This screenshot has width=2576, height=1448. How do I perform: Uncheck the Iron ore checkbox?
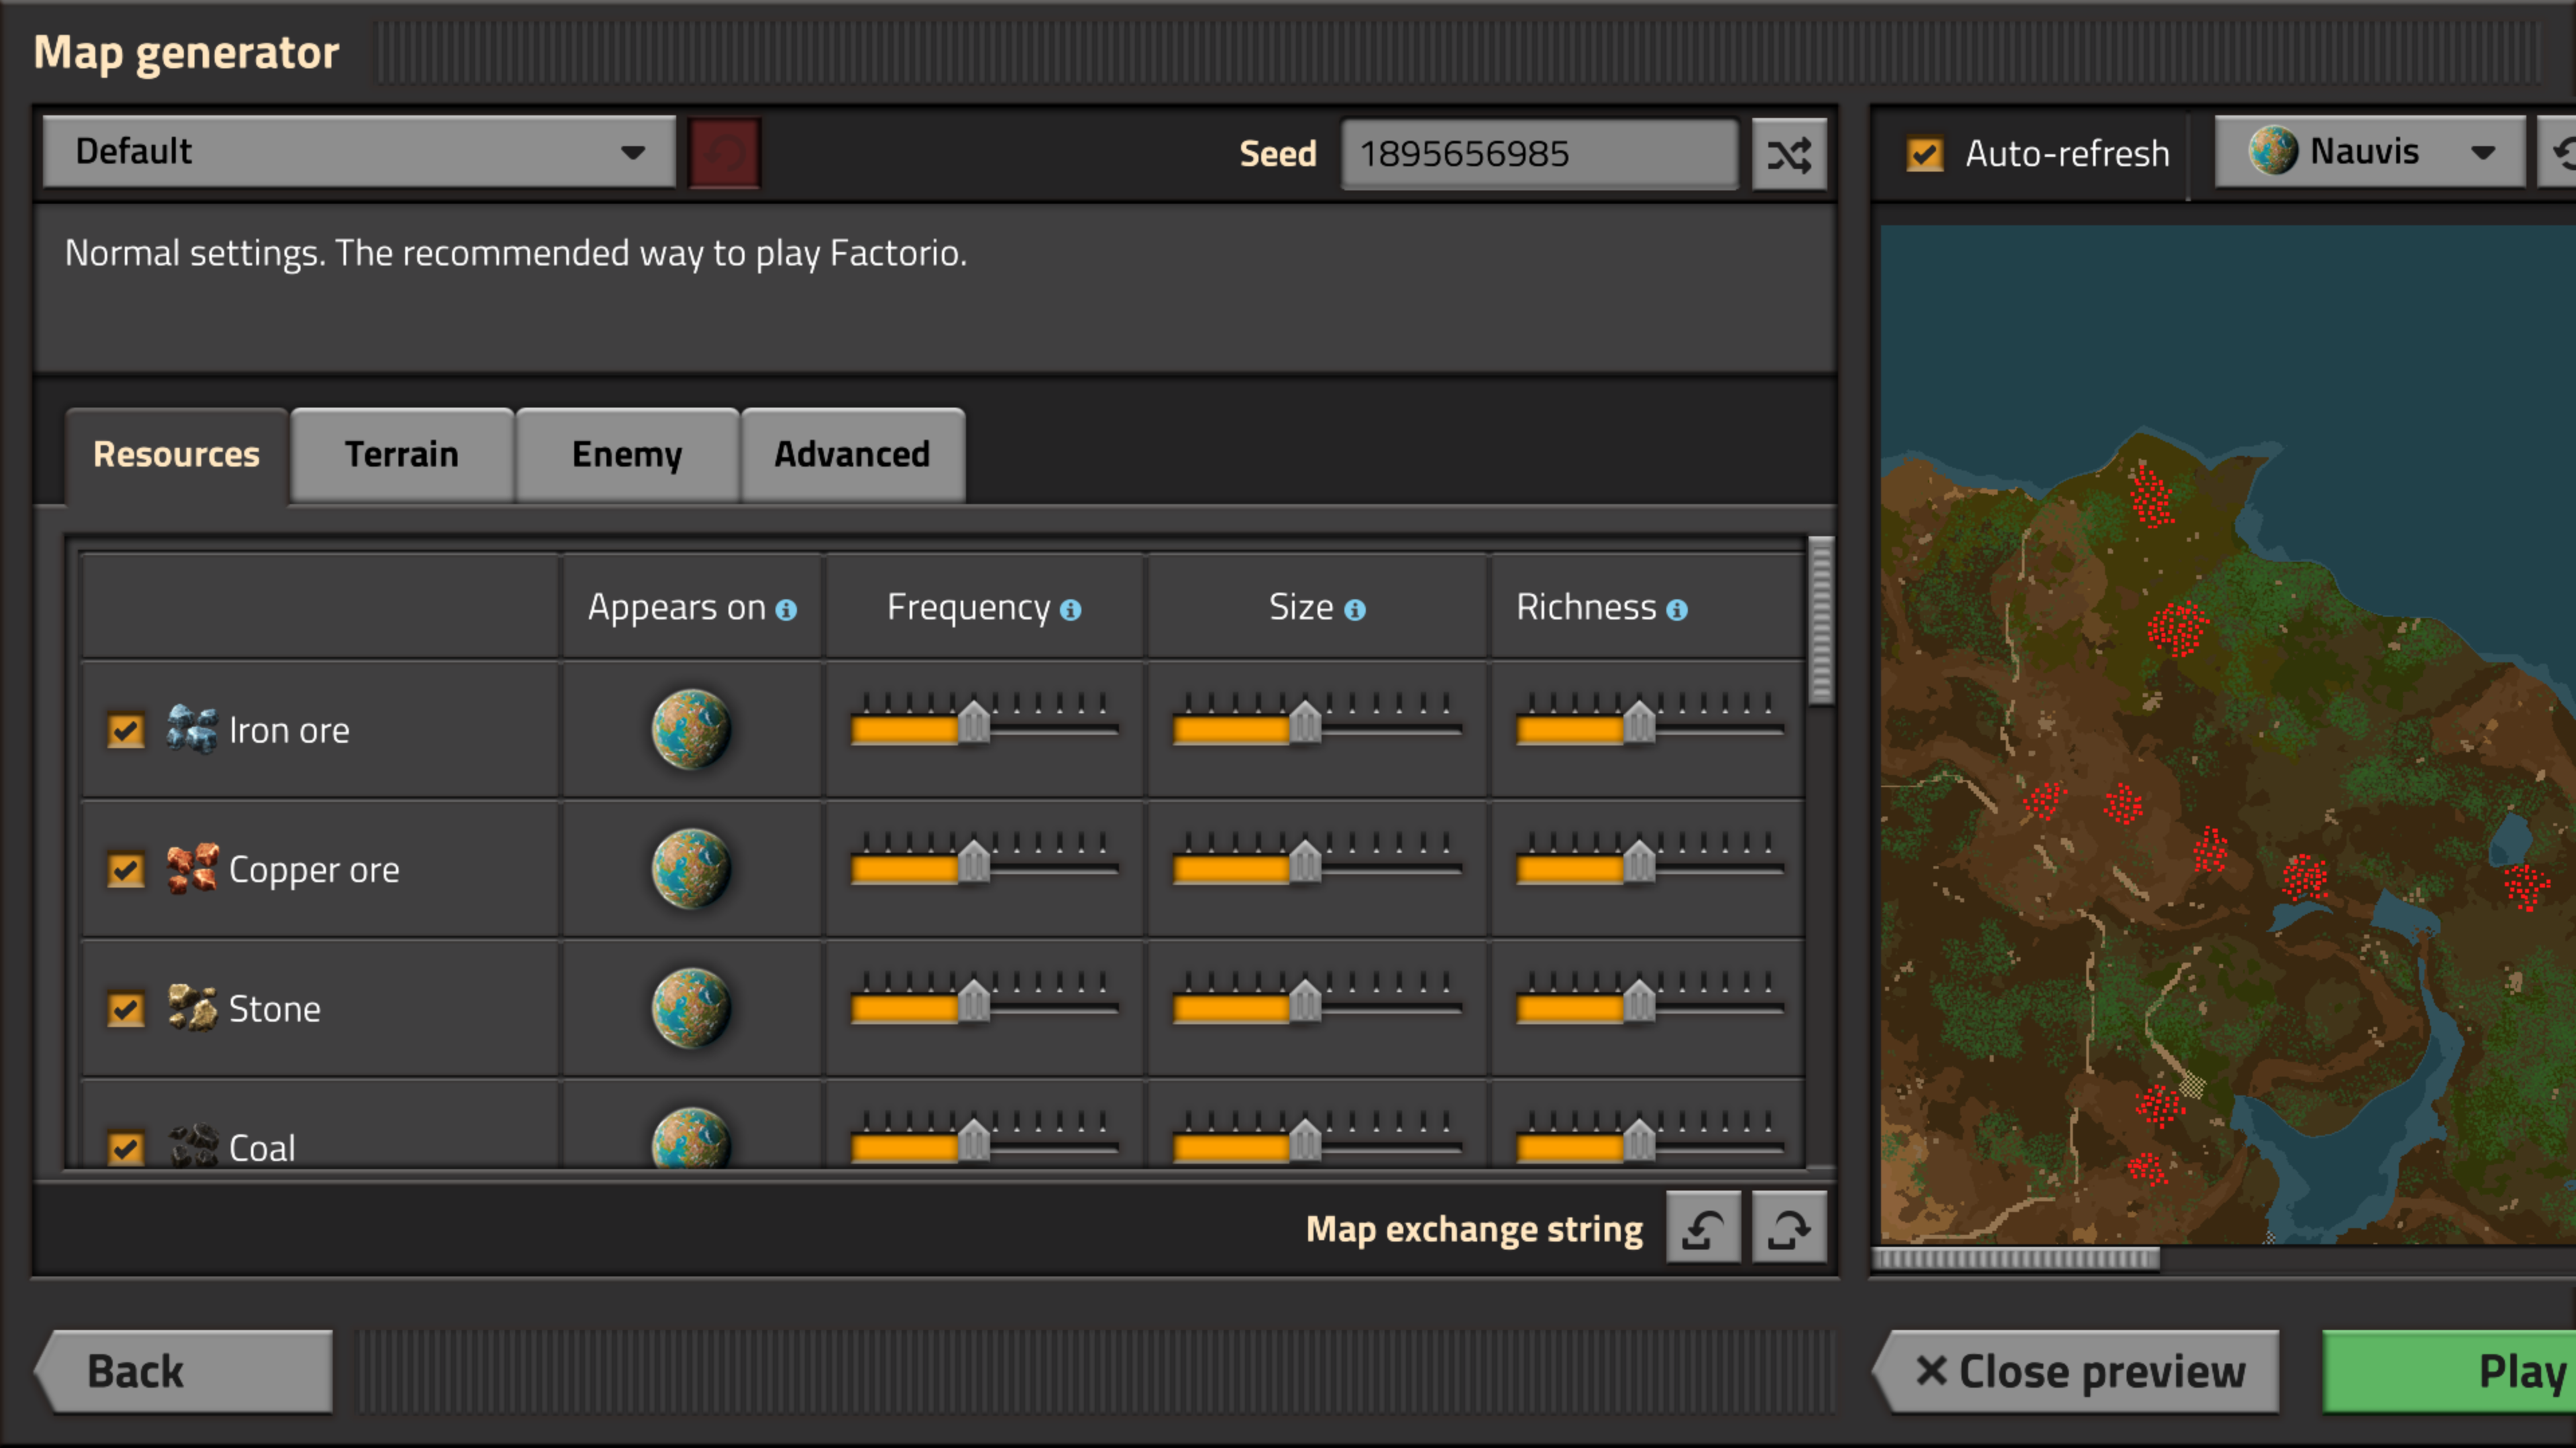point(126,731)
